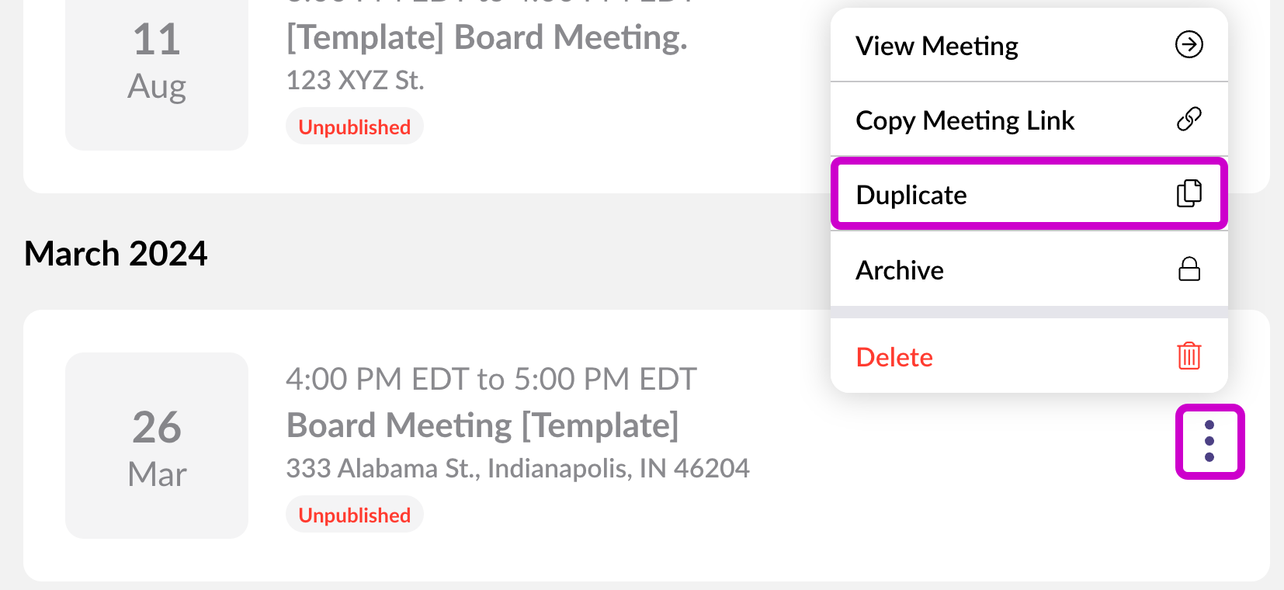Click the chain link icon for Copy Meeting Link
The image size is (1284, 590).
click(1189, 120)
